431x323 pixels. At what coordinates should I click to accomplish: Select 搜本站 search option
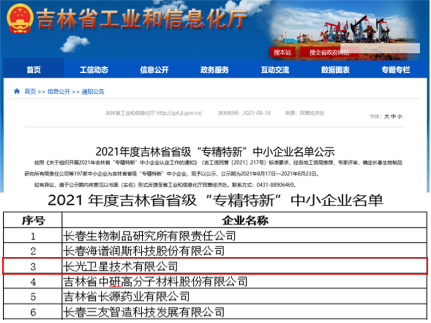pyautogui.click(x=282, y=52)
